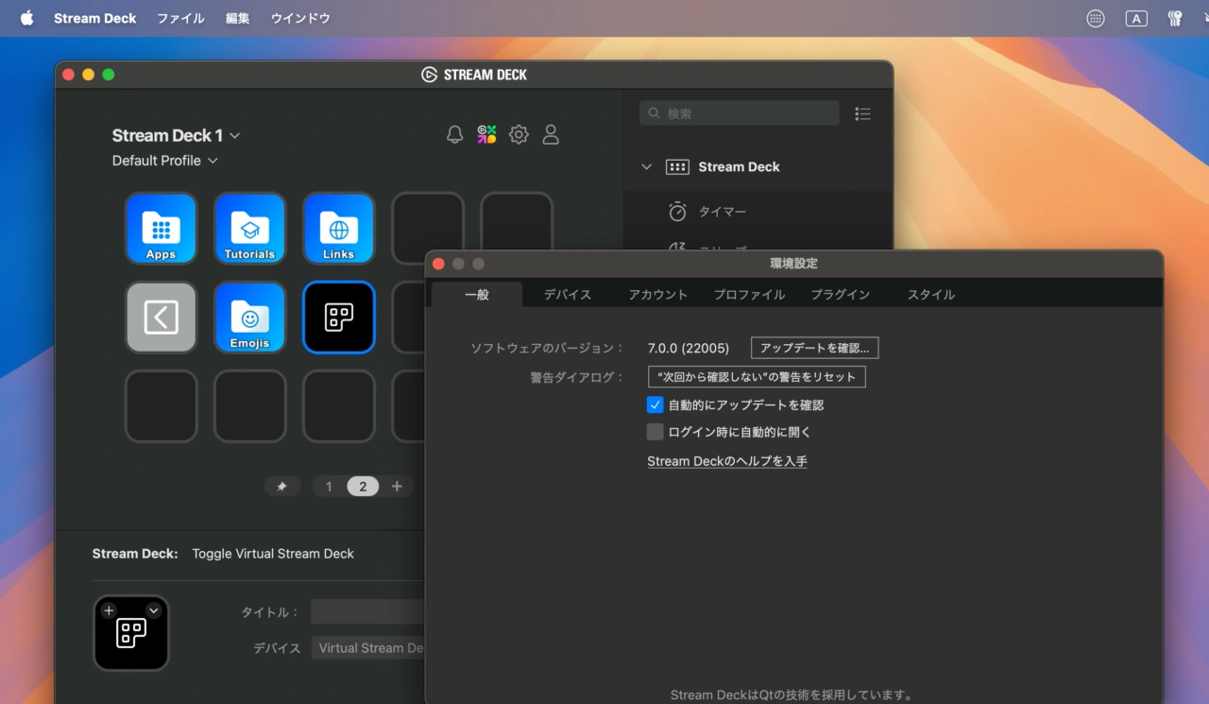1209x704 pixels.
Task: Open the Marketplace
Action: (x=486, y=134)
